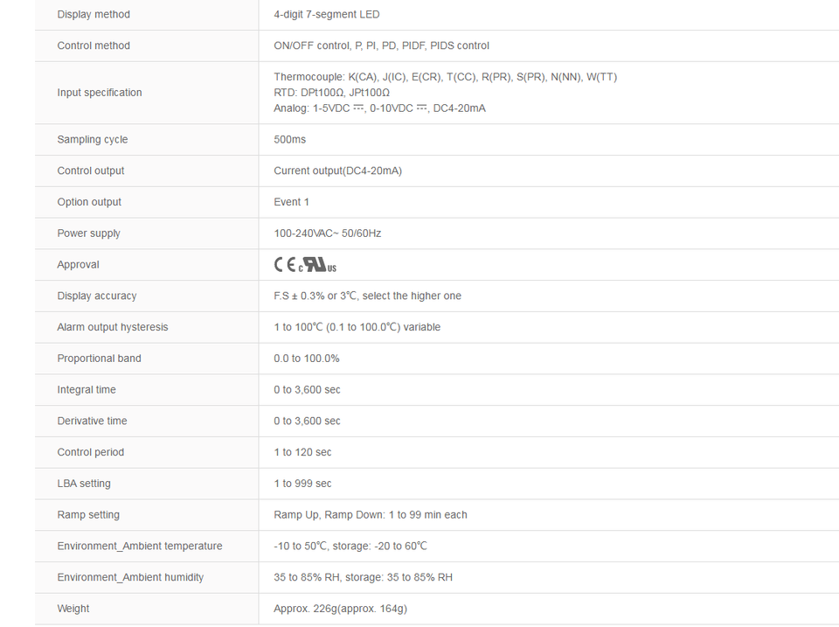Click the RTD DPt100Ω, JPt100Ω line

(x=332, y=93)
